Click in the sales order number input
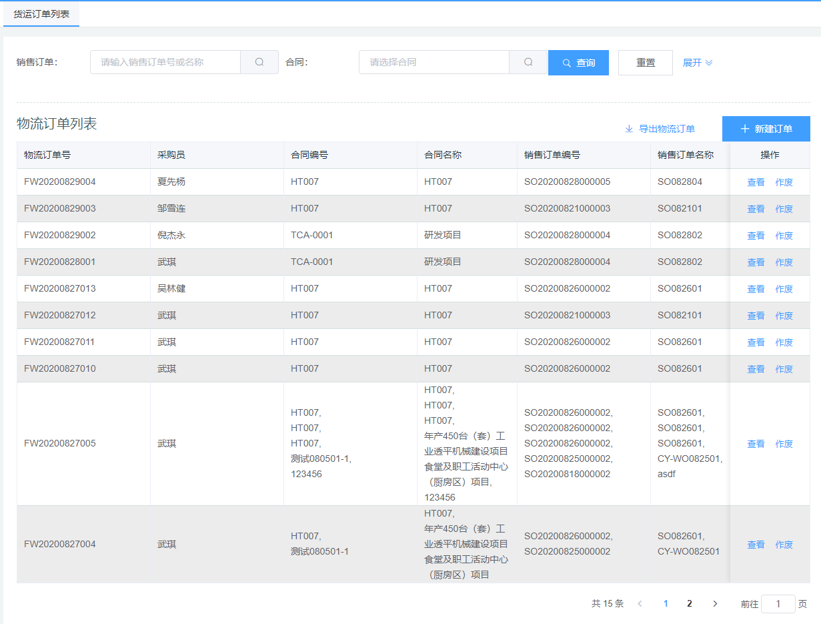Image resolution: width=821 pixels, height=624 pixels. pos(165,62)
